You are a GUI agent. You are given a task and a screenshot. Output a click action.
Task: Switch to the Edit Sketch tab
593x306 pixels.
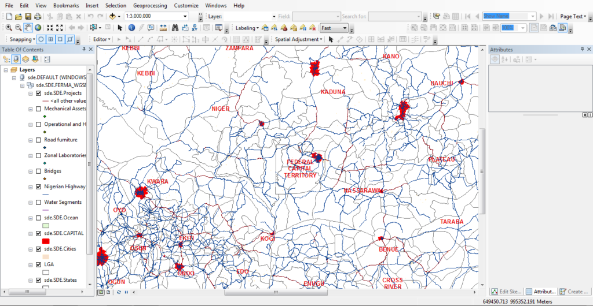[x=506, y=292]
